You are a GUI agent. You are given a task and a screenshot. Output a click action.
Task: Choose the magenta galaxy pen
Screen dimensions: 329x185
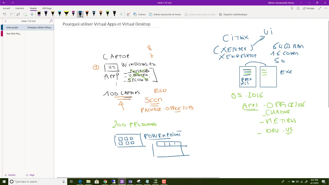(73, 14)
